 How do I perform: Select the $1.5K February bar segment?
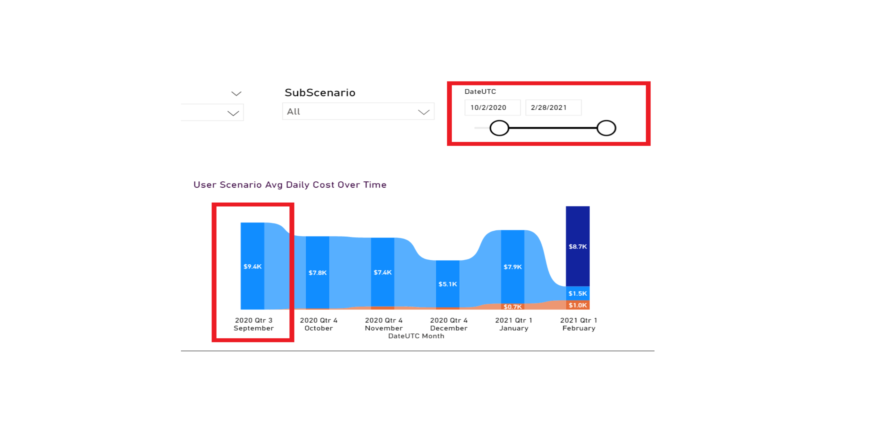point(578,293)
